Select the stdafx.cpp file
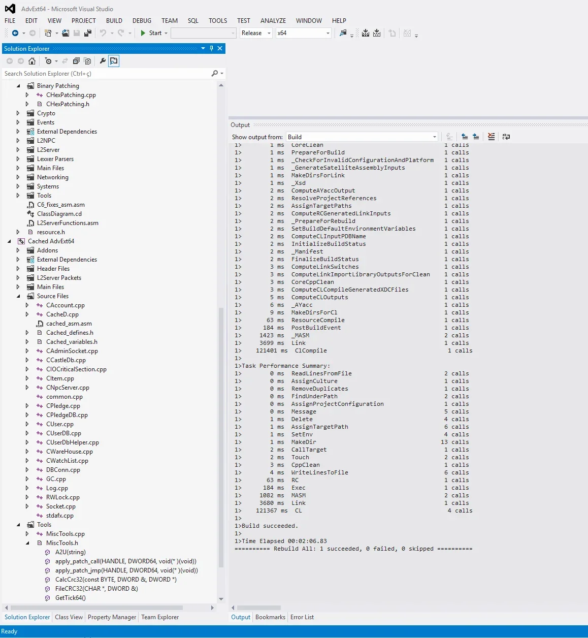This screenshot has width=588, height=638. tap(60, 516)
